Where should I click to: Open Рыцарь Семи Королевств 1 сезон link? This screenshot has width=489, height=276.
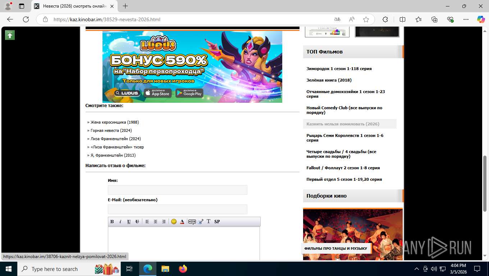click(x=345, y=138)
